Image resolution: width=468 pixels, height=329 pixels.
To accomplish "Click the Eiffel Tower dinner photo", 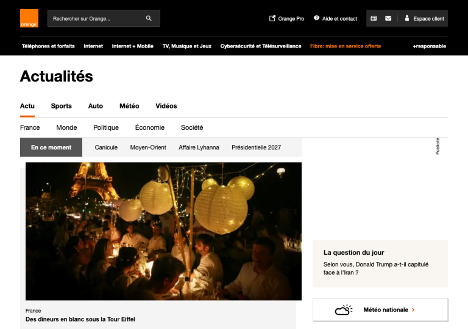I will (163, 231).
